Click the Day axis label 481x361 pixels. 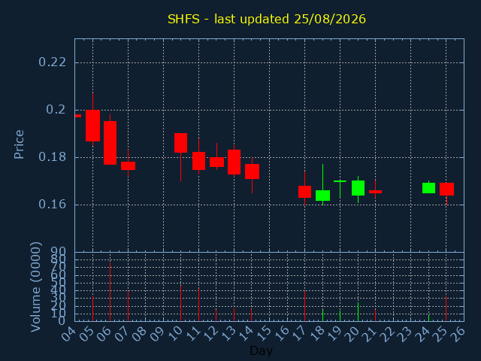tap(261, 350)
